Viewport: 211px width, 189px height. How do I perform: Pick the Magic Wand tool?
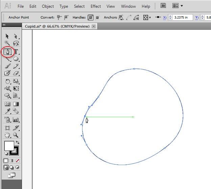pyautogui.click(x=7, y=43)
